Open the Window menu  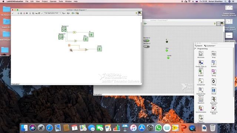[x=68, y=1]
